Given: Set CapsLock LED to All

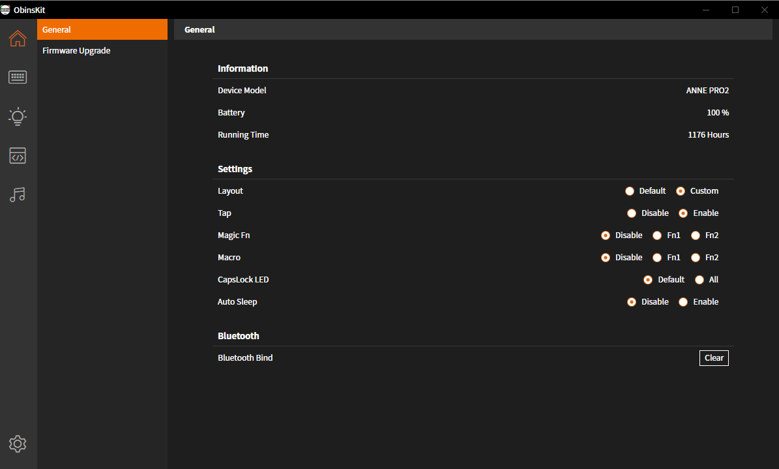Looking at the screenshot, I should [x=699, y=280].
